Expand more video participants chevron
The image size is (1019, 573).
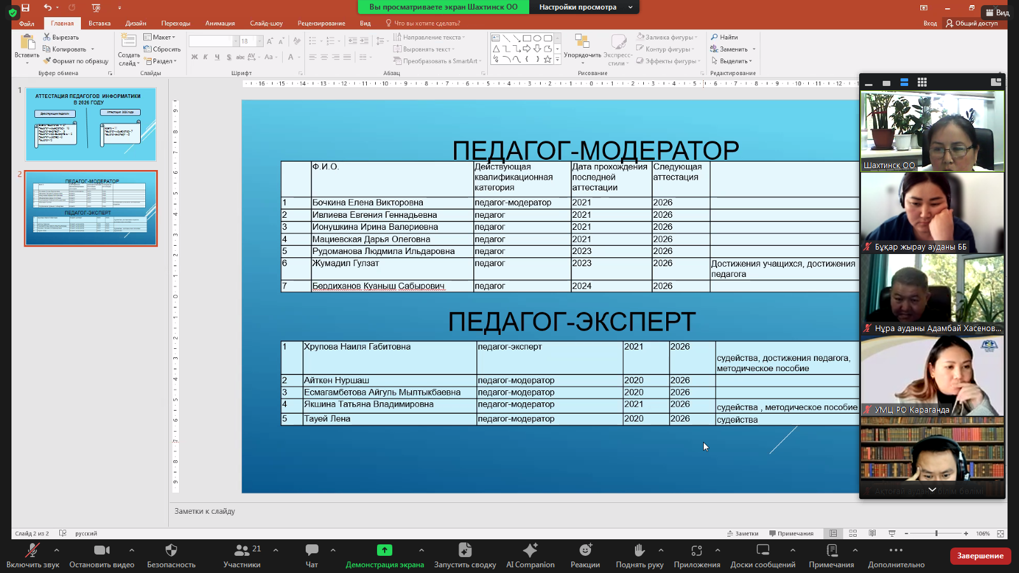click(932, 490)
